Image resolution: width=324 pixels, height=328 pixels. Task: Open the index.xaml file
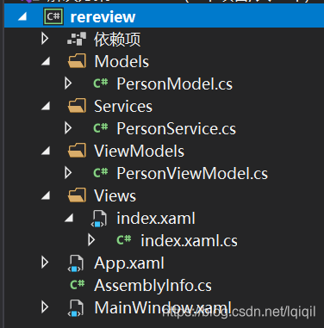tap(156, 218)
